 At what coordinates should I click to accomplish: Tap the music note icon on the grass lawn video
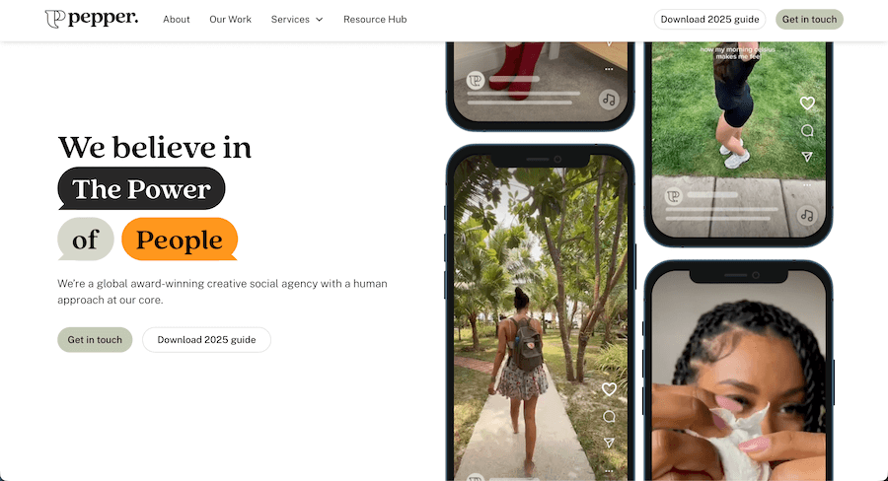click(x=807, y=216)
